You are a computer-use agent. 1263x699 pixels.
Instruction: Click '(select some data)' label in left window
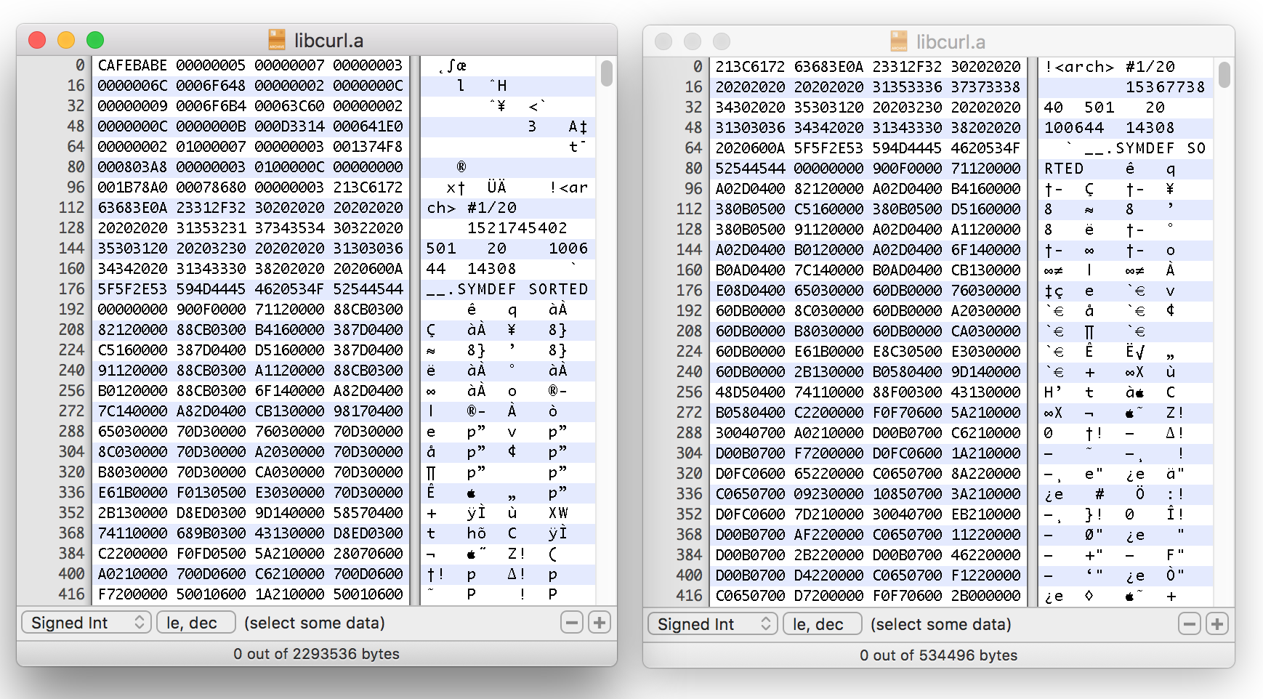314,623
